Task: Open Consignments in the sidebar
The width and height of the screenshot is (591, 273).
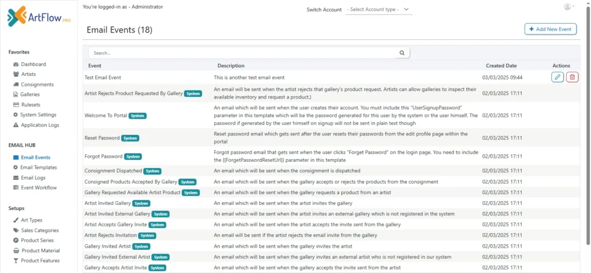Action: pos(37,85)
